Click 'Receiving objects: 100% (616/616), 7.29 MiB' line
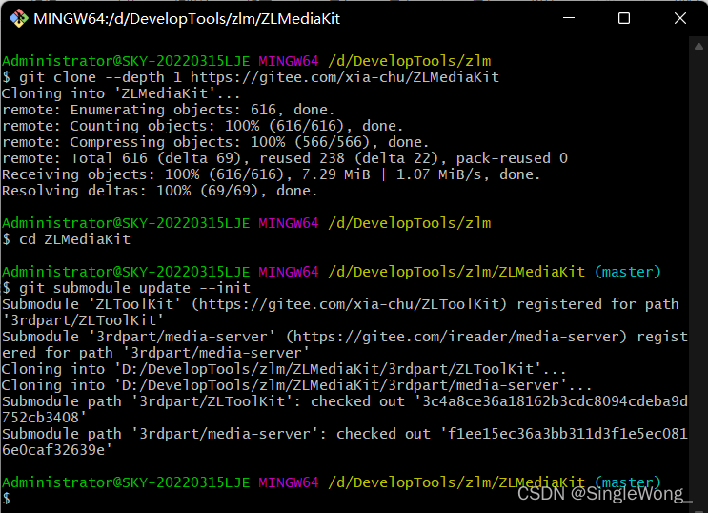 272,174
